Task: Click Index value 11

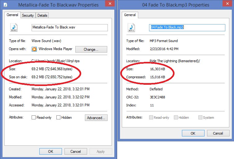Action: pyautogui.click(x=152, y=105)
